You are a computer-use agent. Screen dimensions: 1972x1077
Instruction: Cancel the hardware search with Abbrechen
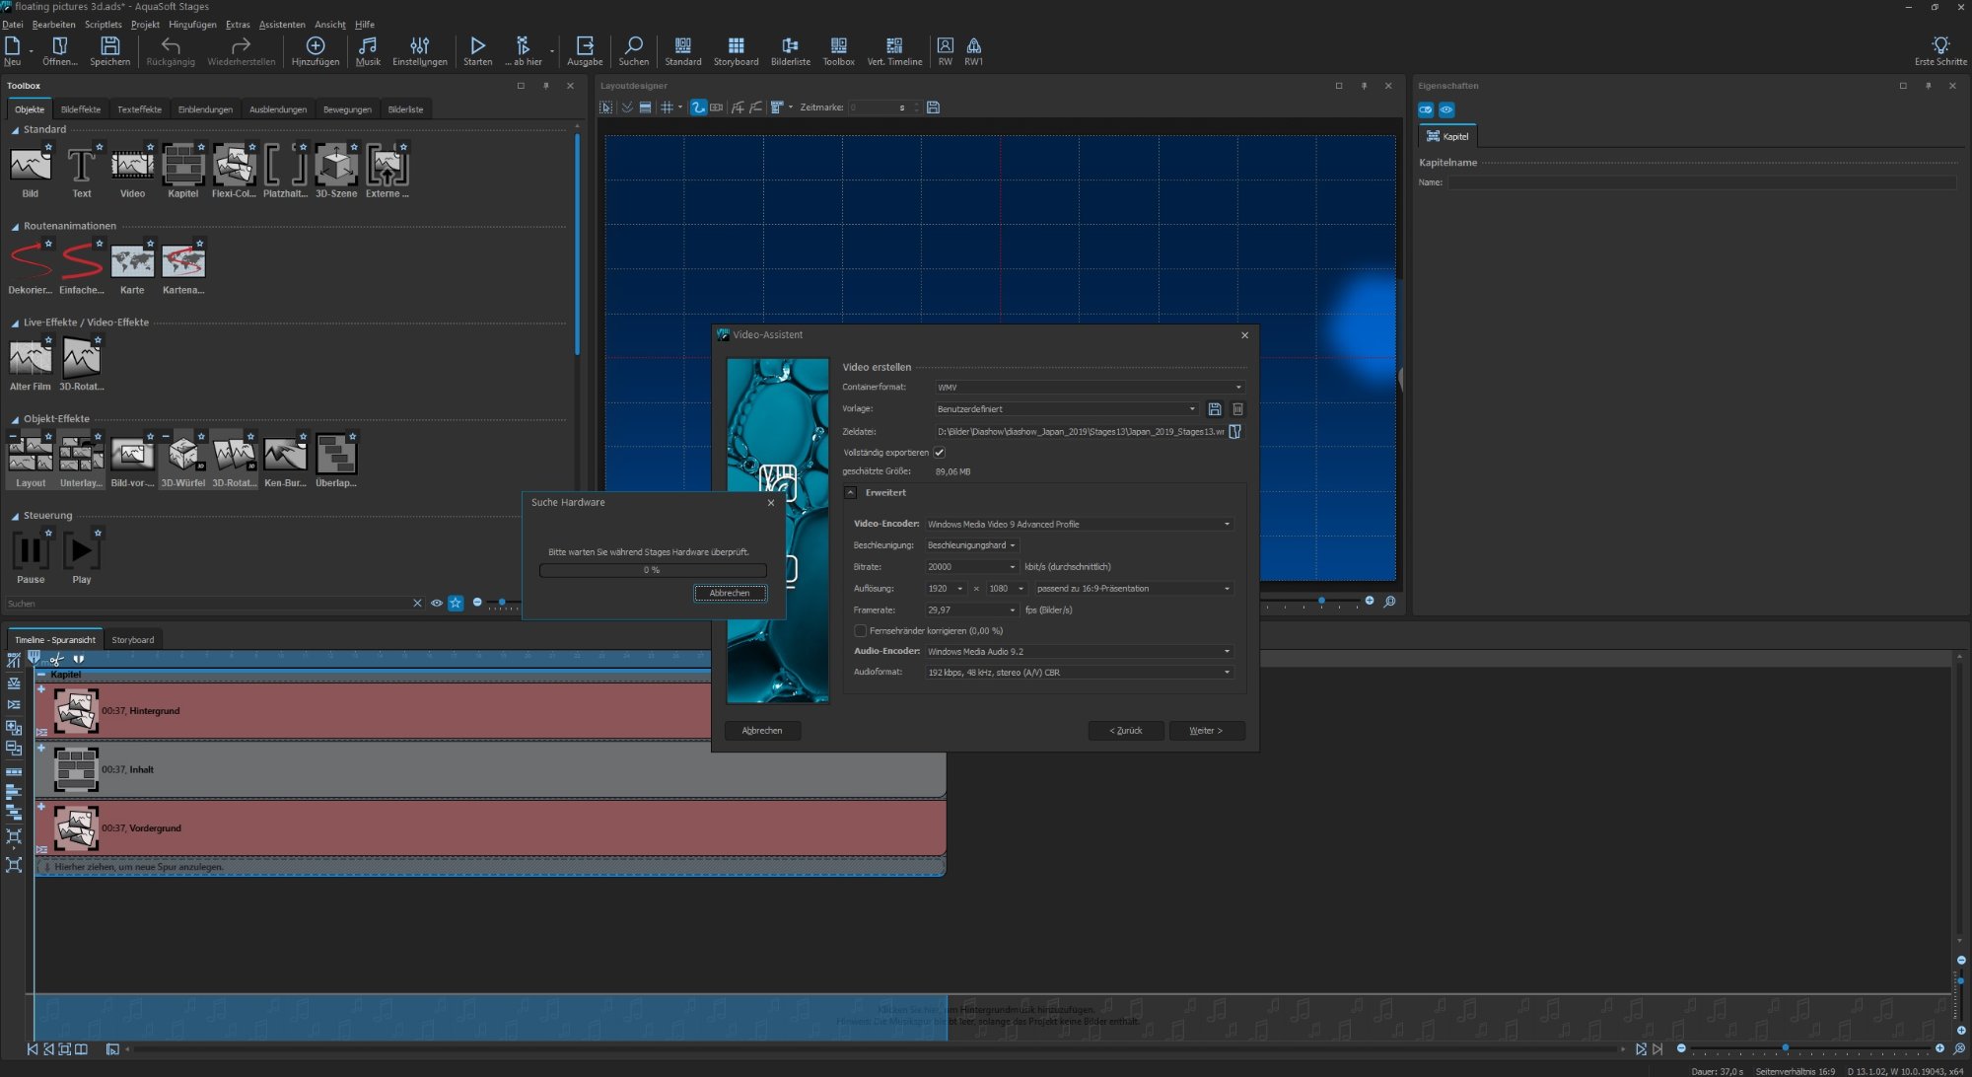pyautogui.click(x=730, y=593)
